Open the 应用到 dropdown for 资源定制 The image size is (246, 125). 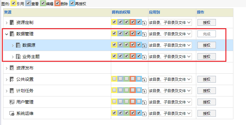click(170, 22)
